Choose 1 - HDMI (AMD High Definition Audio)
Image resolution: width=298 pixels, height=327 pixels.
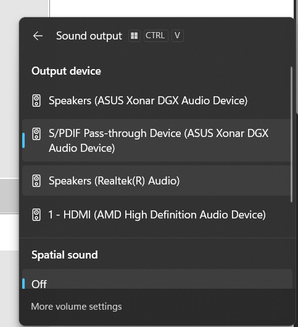tap(156, 215)
